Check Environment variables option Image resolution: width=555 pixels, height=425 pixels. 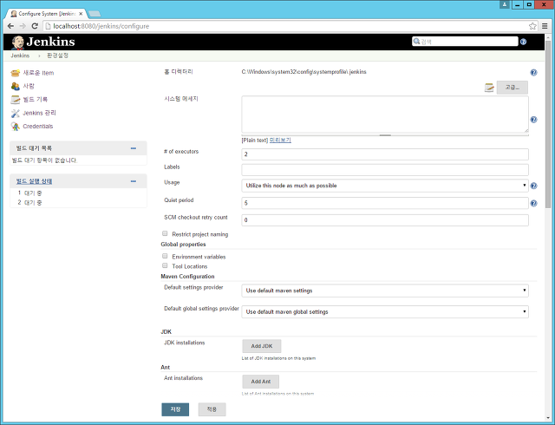click(x=165, y=256)
